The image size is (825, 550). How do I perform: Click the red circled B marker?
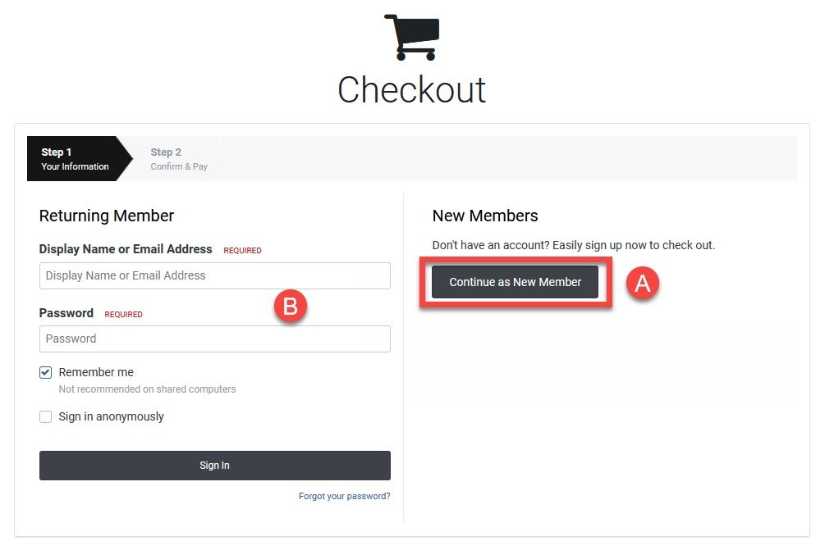click(x=290, y=307)
